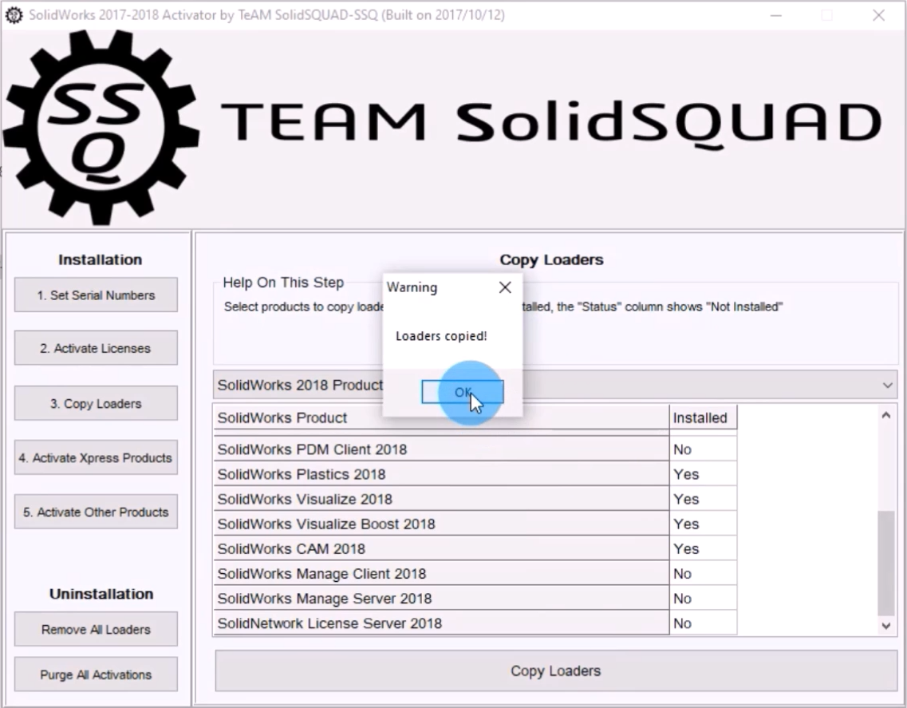The width and height of the screenshot is (907, 708).
Task: Minimize the Activator window
Action: click(x=776, y=15)
